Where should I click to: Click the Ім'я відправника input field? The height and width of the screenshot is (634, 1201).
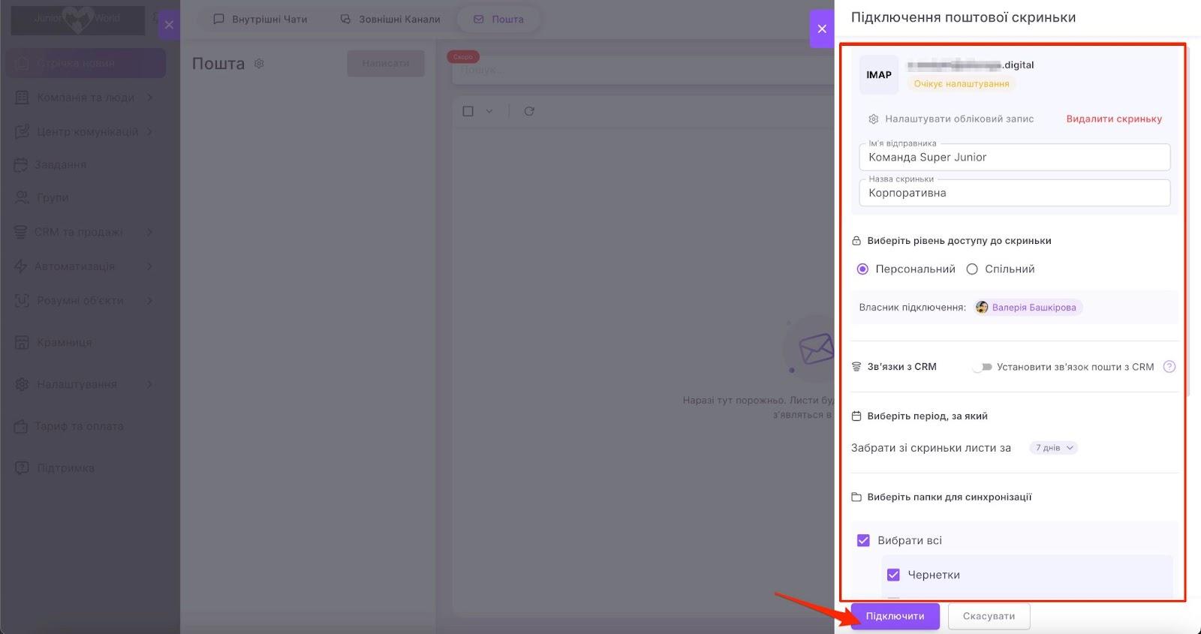click(x=1015, y=157)
